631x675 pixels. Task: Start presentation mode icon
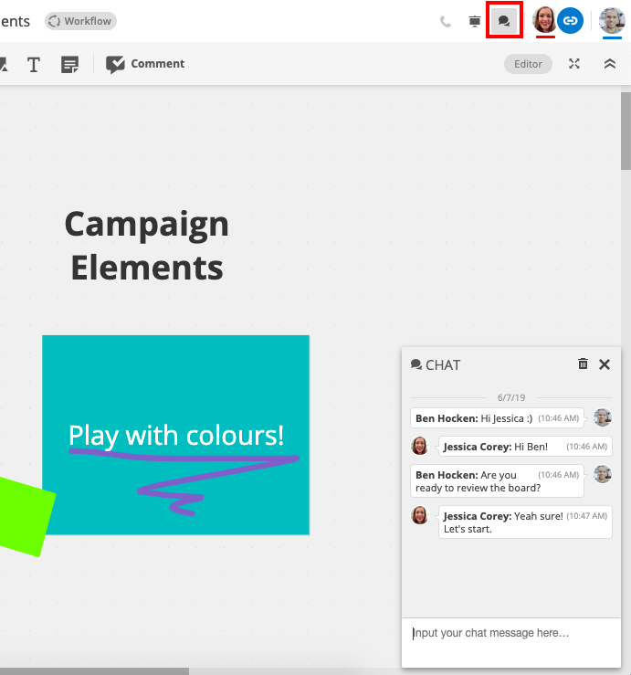tap(474, 21)
